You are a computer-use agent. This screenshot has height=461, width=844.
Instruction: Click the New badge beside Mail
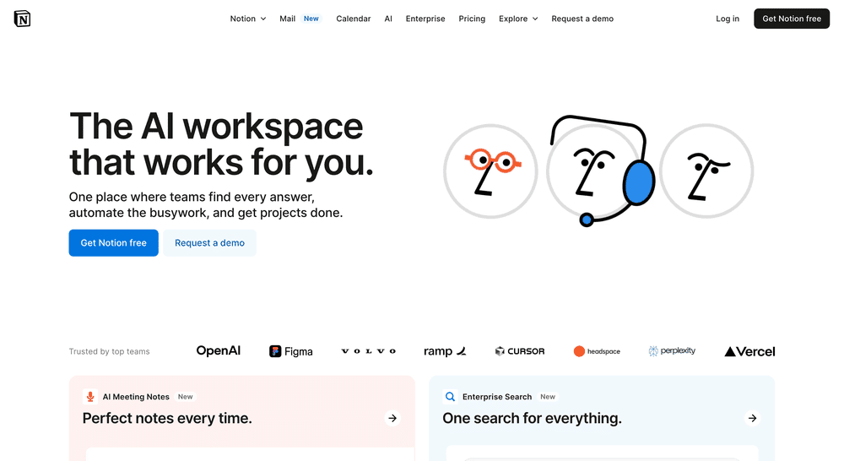tap(311, 19)
